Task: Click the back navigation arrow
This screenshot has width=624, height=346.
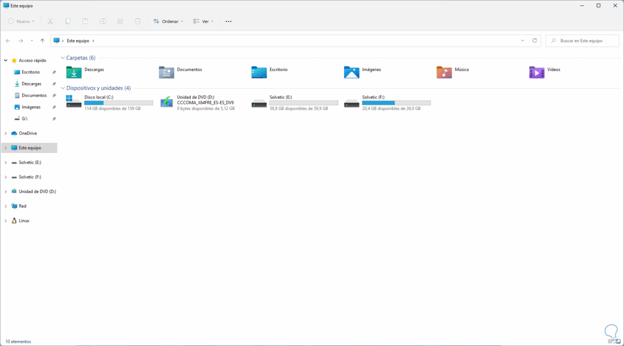Action: point(8,41)
